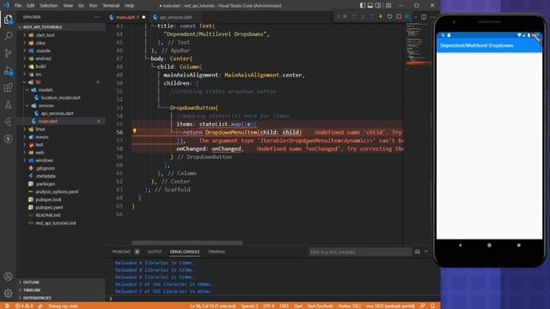The height and width of the screenshot is (309, 550).
Task: Expand the windows folder
Action: pyautogui.click(x=44, y=161)
